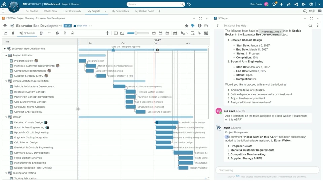Click the Gantt chart vertical scrollbar
Image resolution: width=323 pixels, height=181 pixels.
pos(209,83)
